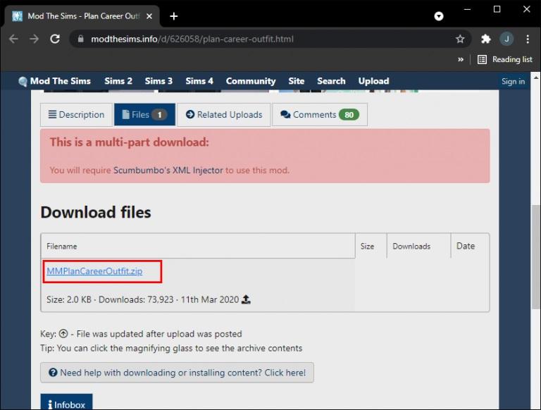Bookmark this page with star icon
Image resolution: width=541 pixels, height=410 pixels.
click(x=460, y=39)
